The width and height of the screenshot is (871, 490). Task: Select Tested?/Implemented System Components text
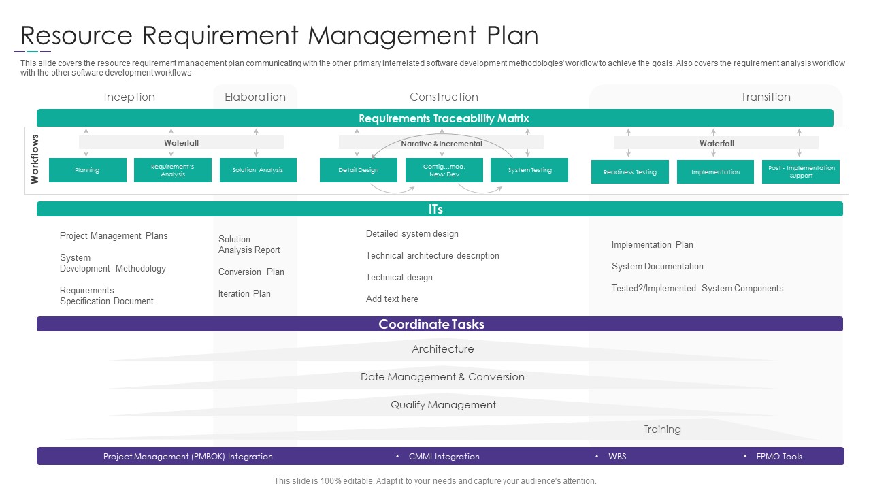point(697,288)
